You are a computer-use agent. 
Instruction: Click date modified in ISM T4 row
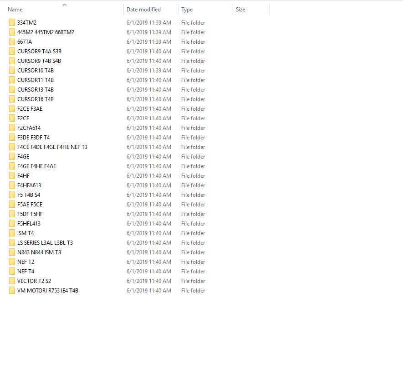pyautogui.click(x=149, y=233)
